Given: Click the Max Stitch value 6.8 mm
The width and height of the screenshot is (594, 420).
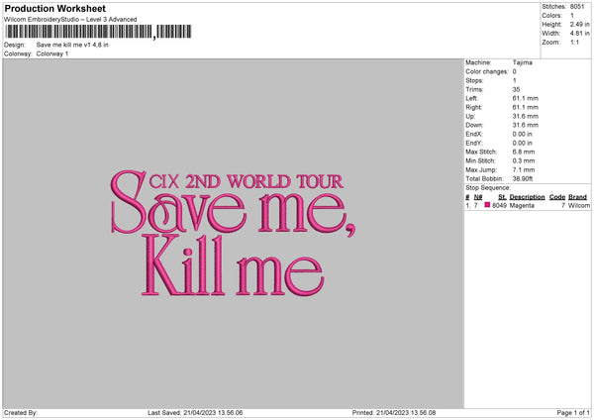Looking at the screenshot, I should [x=523, y=152].
